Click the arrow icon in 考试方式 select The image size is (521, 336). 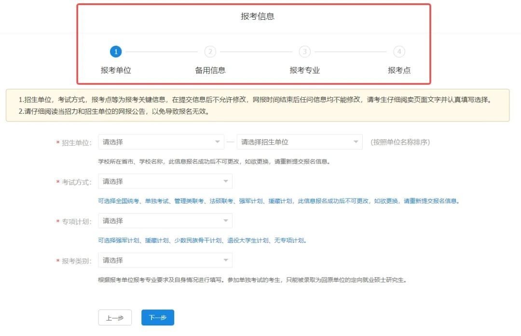click(x=226, y=181)
